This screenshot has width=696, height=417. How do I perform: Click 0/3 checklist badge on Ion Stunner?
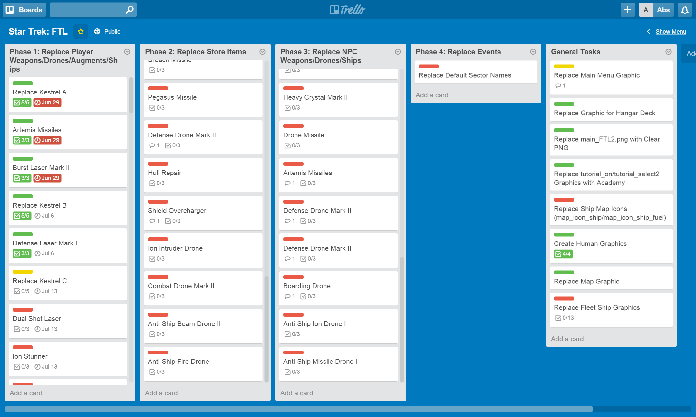pyautogui.click(x=22, y=367)
